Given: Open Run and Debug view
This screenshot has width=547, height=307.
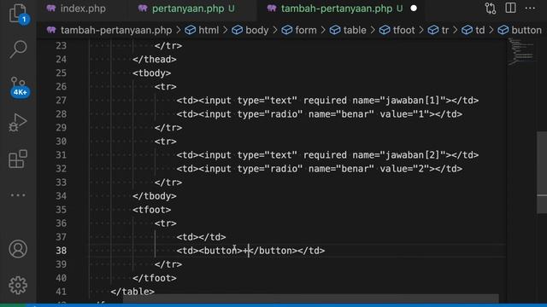Looking at the screenshot, I should point(18,123).
